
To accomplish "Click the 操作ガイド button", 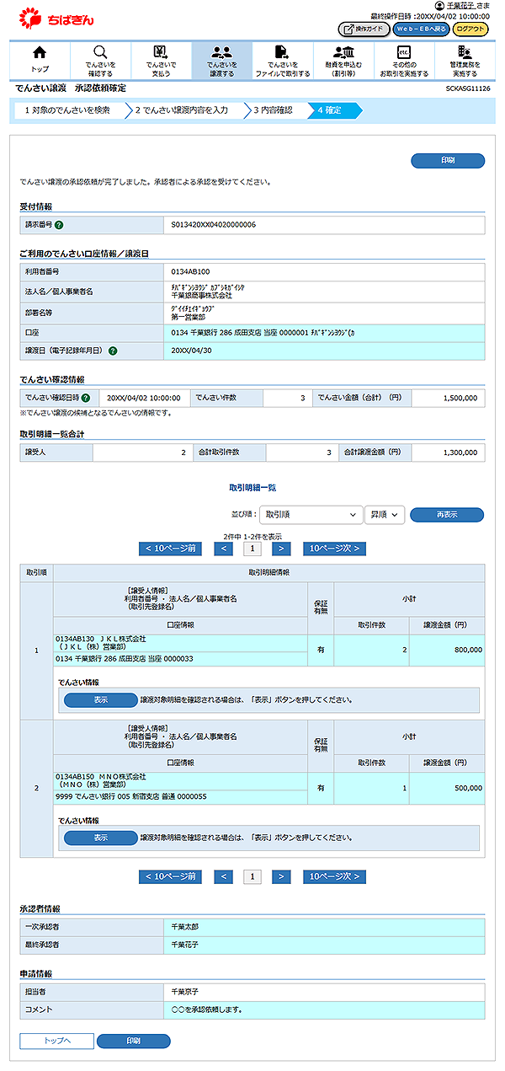I will tap(364, 29).
